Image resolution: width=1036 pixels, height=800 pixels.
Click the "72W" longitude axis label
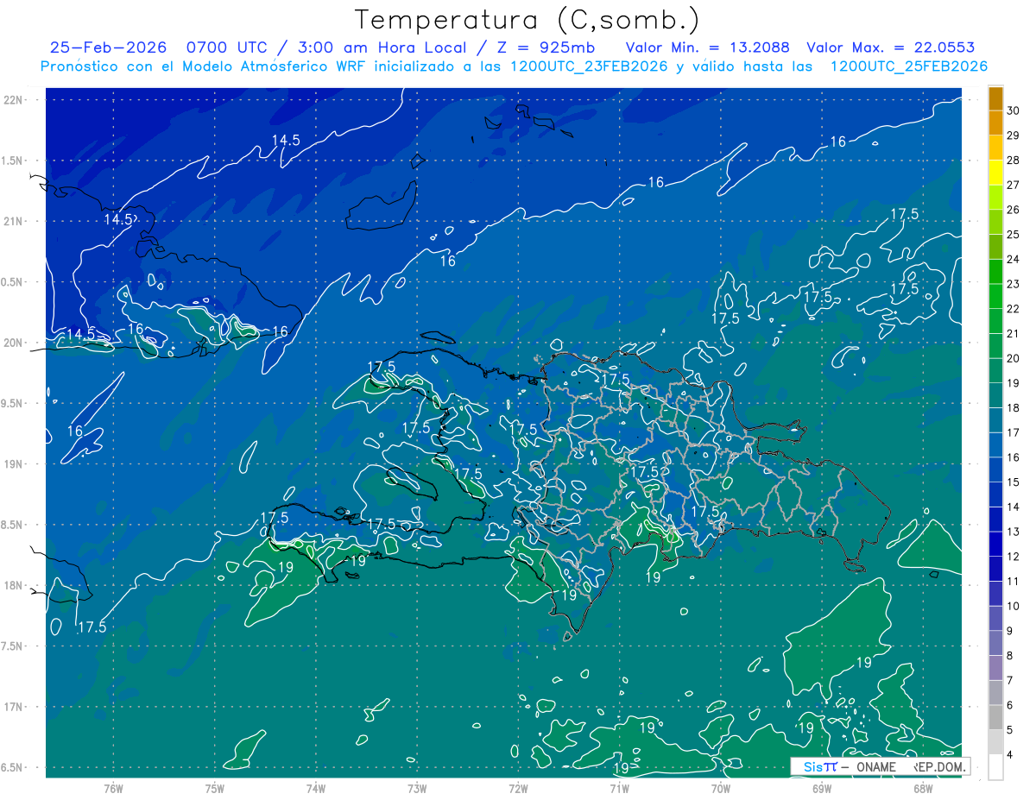pyautogui.click(x=518, y=788)
